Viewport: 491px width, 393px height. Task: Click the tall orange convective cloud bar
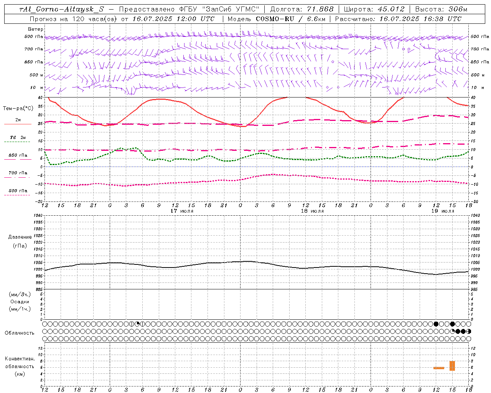click(x=452, y=366)
